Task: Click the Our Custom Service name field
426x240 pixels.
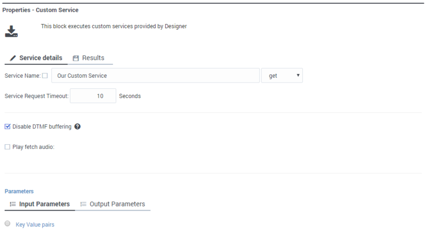Action: pos(155,76)
